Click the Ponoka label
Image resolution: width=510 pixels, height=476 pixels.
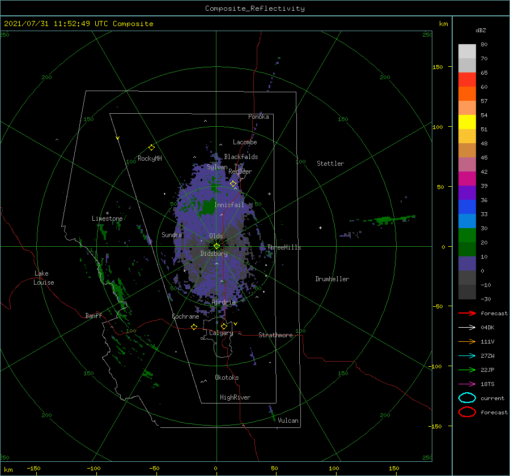258,117
